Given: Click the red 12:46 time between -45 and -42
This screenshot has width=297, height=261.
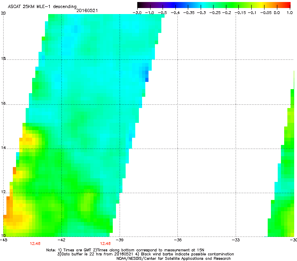Looking at the screenshot, I should (35, 244).
